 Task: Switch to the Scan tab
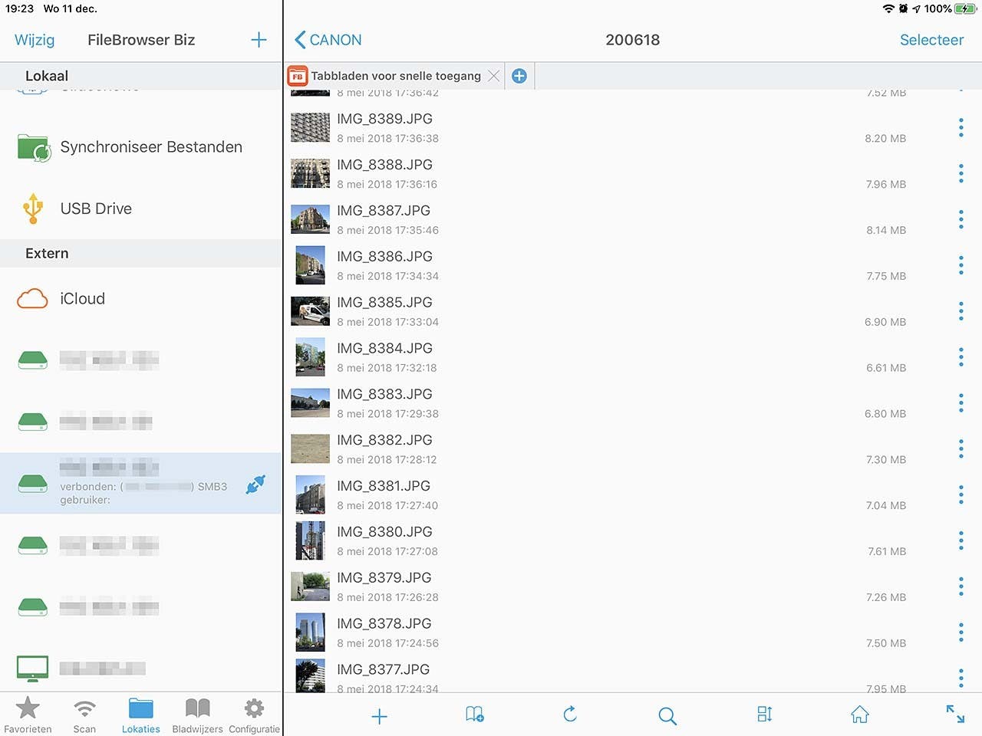pos(84,715)
